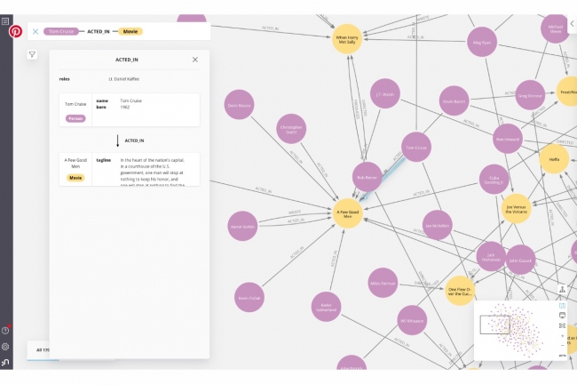
Task: Select the Tom Cruise card in panel
Action: [x=130, y=109]
